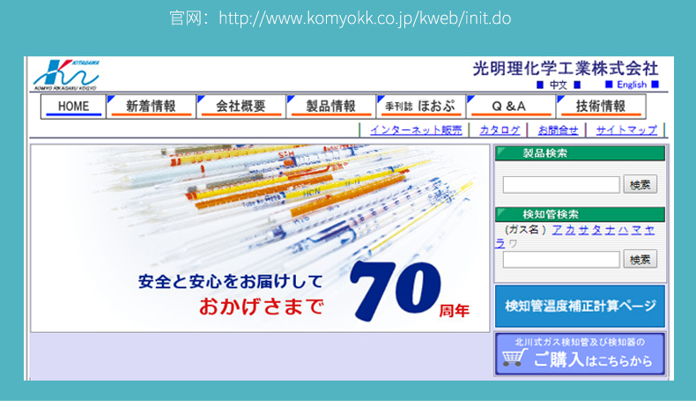
Task: Open 検知管温度補正計算ページ banner
Action: (580, 307)
